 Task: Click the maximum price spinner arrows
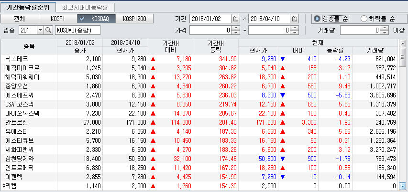(x=295, y=31)
